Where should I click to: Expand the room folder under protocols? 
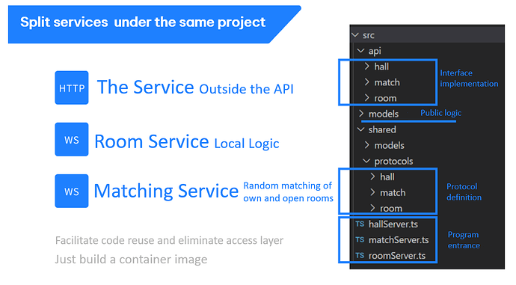372,208
